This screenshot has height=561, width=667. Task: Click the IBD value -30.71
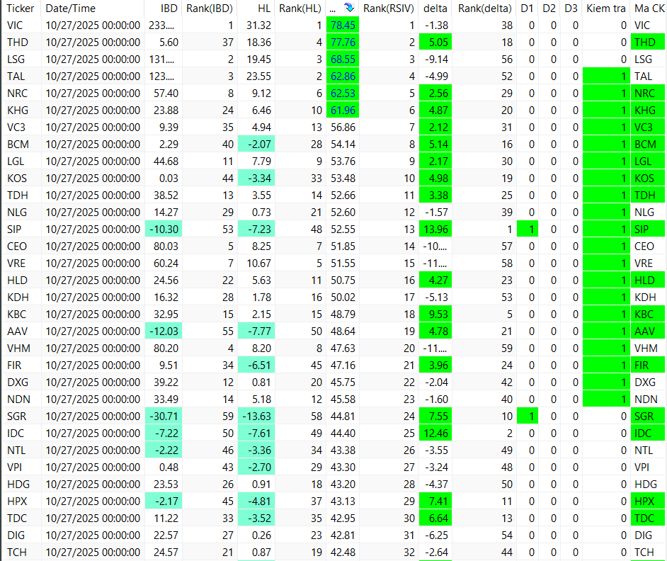pos(164,416)
